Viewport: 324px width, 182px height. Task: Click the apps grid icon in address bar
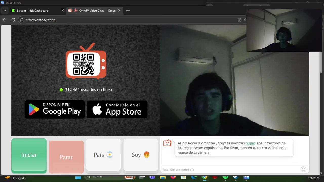[239, 20]
